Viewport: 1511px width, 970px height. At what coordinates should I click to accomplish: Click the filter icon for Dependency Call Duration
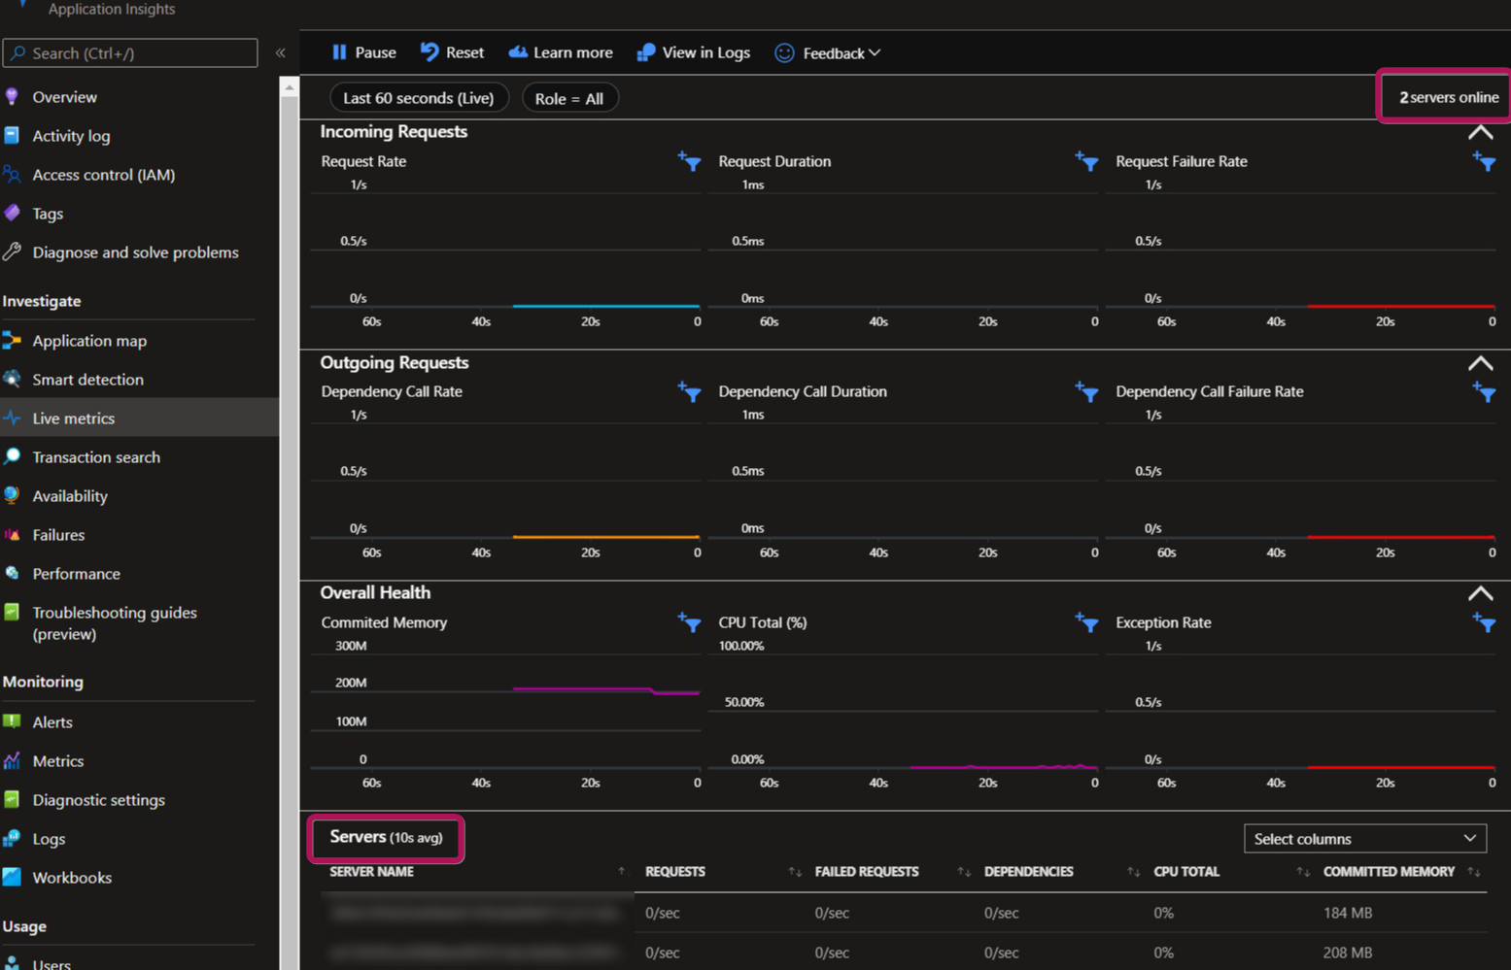(1086, 391)
